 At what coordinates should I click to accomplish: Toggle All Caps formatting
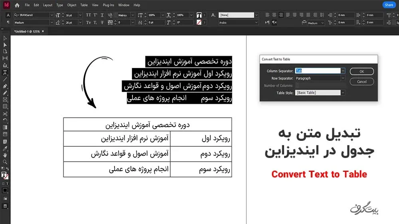pyautogui.click(x=88, y=15)
